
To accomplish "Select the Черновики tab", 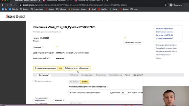I will click(x=138, y=75).
